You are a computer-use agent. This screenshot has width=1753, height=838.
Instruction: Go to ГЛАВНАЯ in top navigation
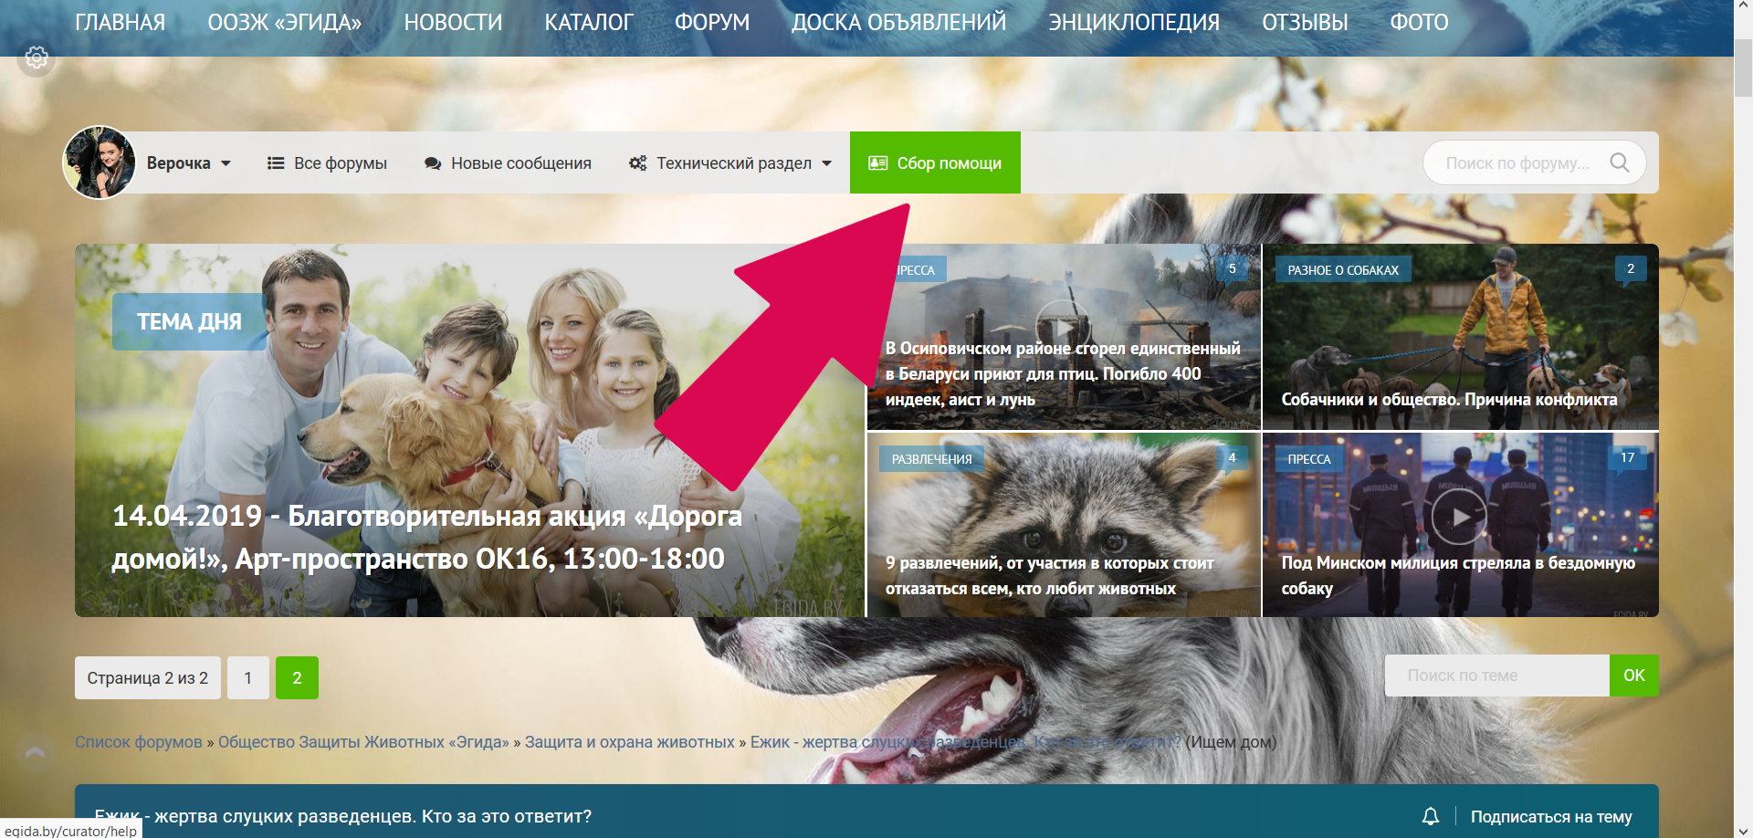pos(121,22)
